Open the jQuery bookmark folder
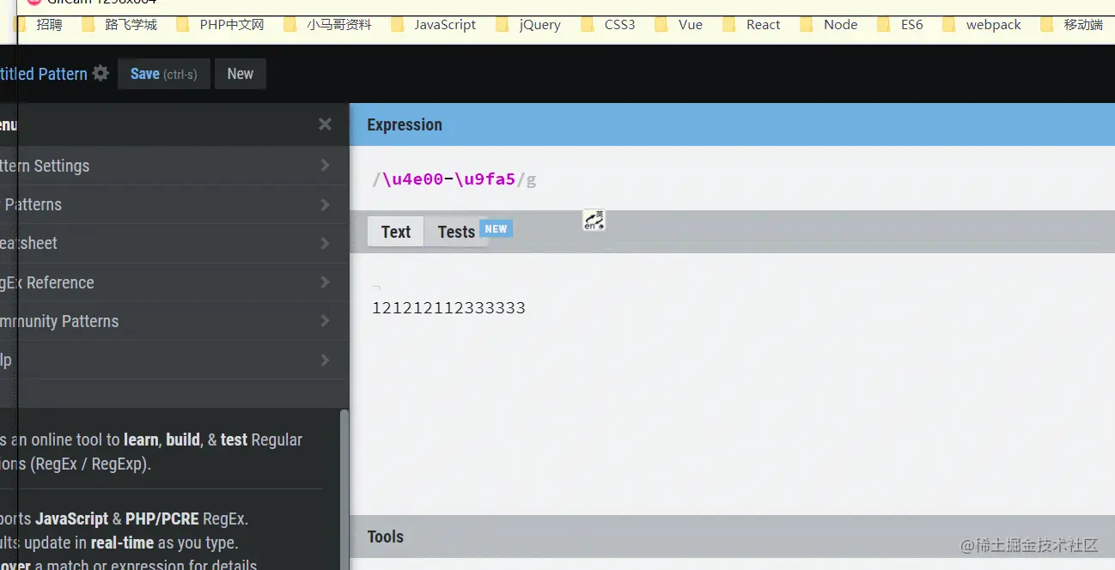The width and height of the screenshot is (1115, 570). [528, 25]
